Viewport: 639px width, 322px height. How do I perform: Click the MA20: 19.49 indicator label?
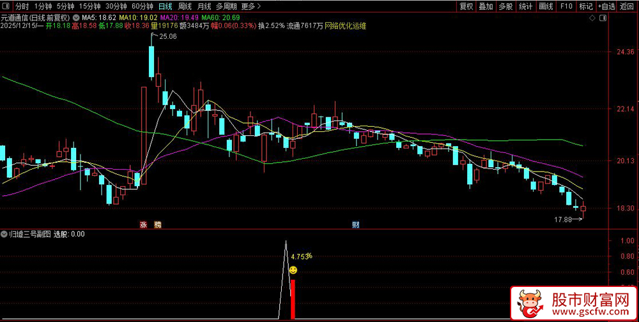pyautogui.click(x=180, y=18)
